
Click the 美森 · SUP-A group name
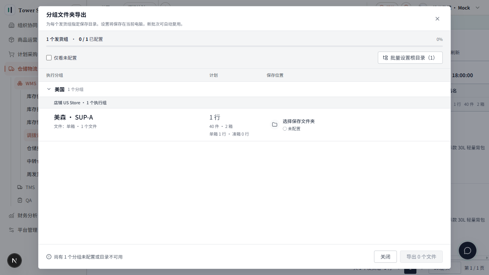click(x=73, y=117)
